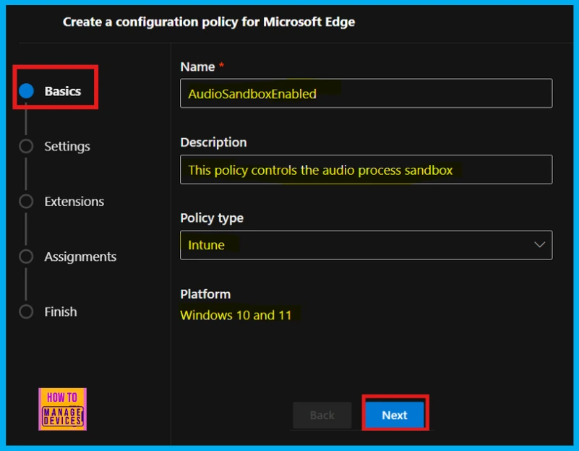579x451 pixels.
Task: Click the disabled Back button
Action: pyautogui.click(x=322, y=415)
